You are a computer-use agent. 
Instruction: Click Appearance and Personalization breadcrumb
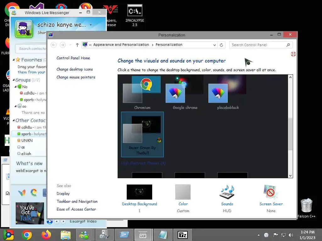[x=121, y=45]
